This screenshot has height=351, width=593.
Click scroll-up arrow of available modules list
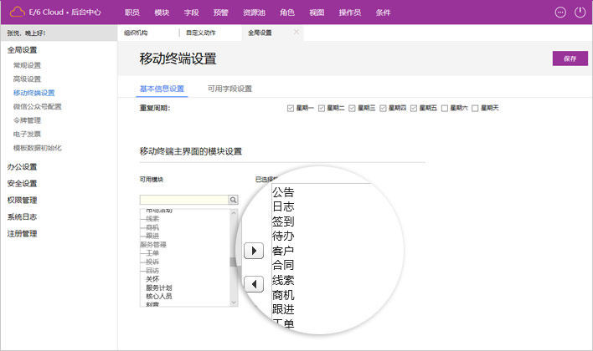[234, 211]
